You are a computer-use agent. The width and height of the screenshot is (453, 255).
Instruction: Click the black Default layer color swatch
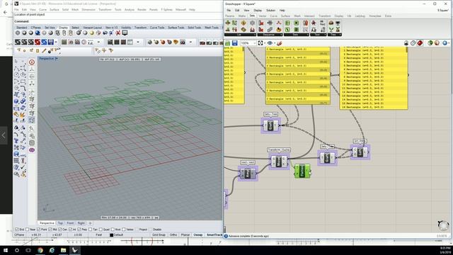[112, 235]
